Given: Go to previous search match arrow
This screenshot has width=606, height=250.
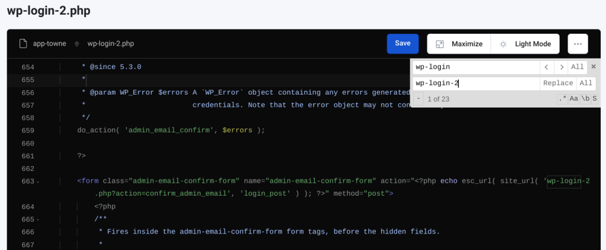Looking at the screenshot, I should point(547,67).
